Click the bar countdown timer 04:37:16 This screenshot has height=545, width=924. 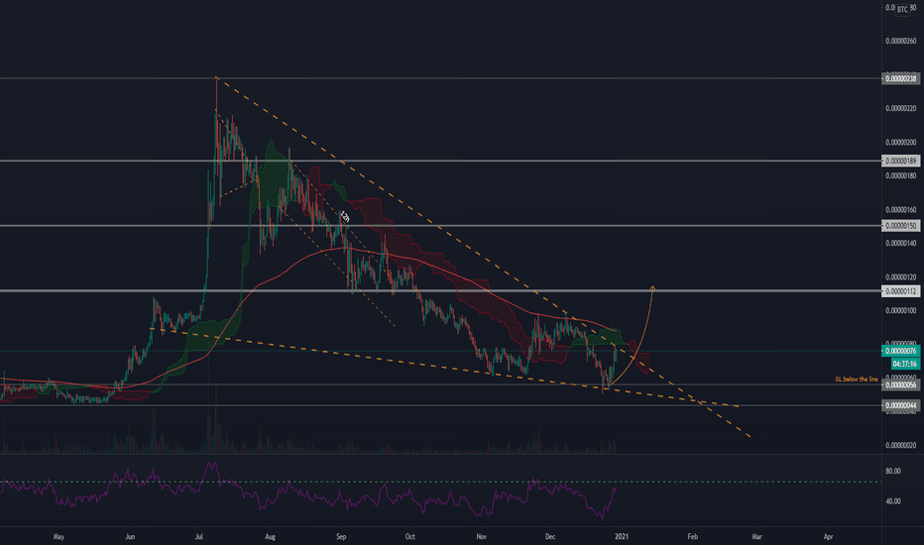click(x=904, y=364)
